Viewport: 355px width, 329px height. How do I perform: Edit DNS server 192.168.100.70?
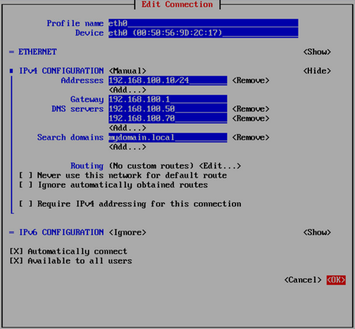[168, 119]
